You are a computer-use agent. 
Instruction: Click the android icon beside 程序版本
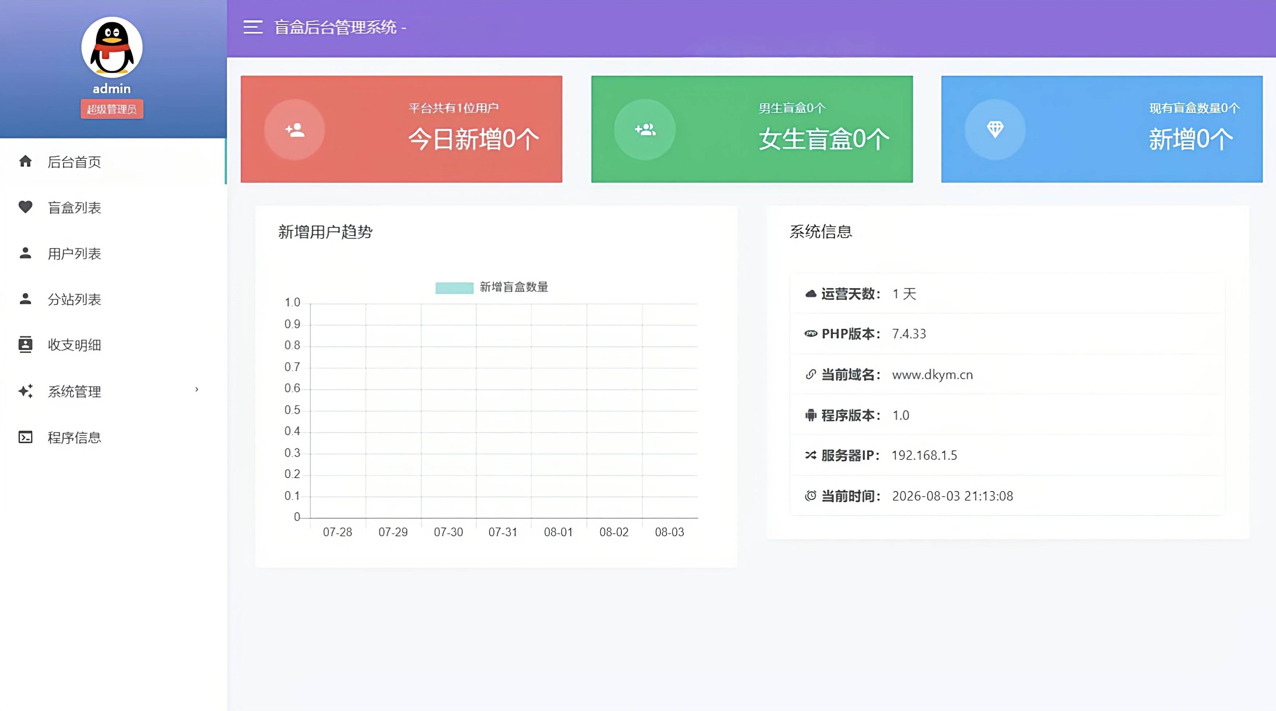[x=811, y=415]
